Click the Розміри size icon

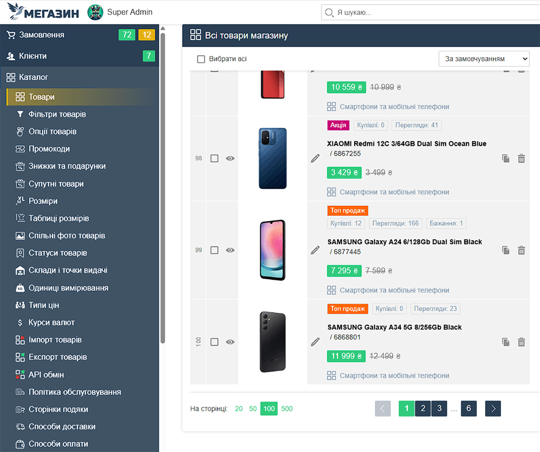click(x=20, y=201)
